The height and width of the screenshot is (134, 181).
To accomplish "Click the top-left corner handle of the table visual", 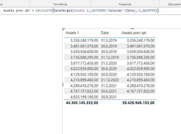I will point(64,29).
